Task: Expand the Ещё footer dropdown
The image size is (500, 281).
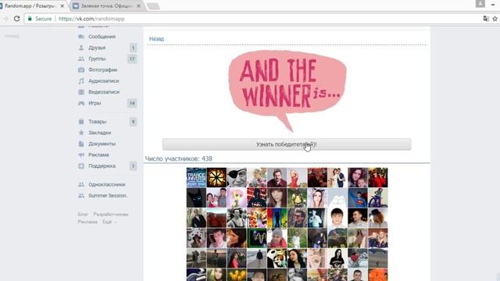Action: click(x=109, y=222)
